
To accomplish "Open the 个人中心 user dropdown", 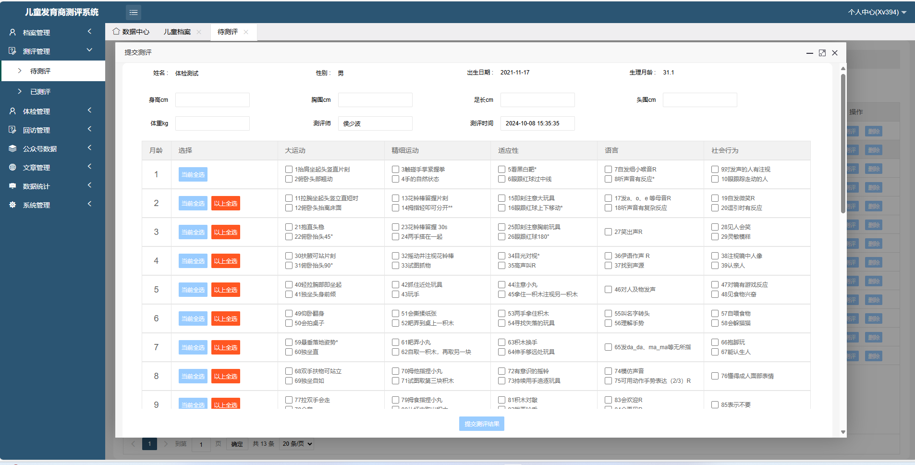I will tap(877, 12).
